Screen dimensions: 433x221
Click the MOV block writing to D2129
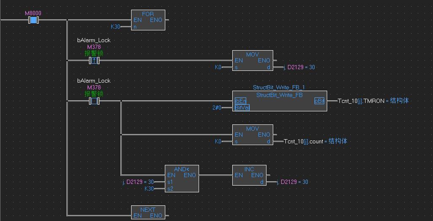(x=253, y=60)
